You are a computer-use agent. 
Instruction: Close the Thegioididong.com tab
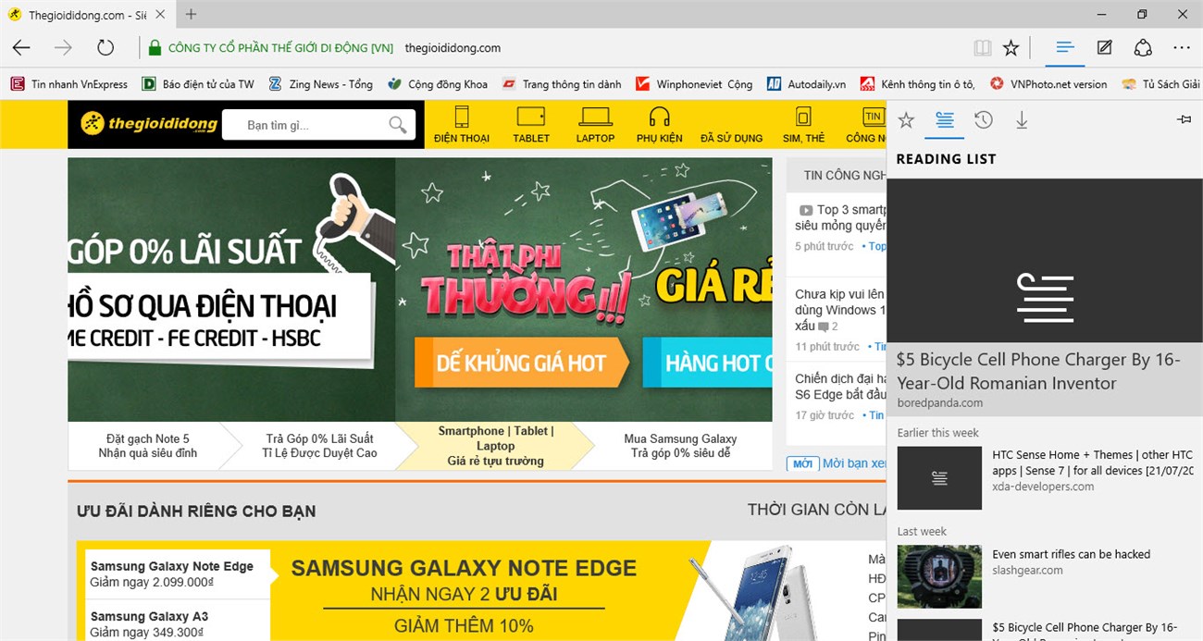click(161, 15)
